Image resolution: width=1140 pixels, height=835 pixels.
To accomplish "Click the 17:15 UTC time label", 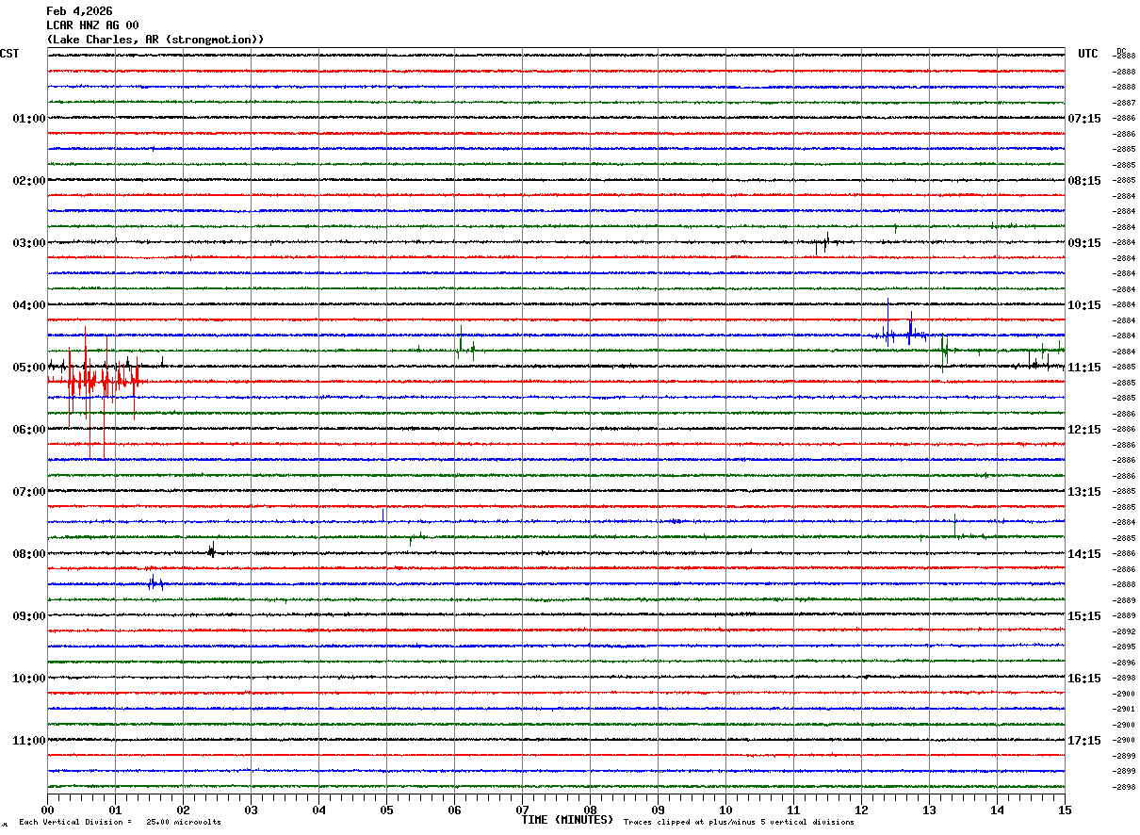I will (x=1083, y=741).
